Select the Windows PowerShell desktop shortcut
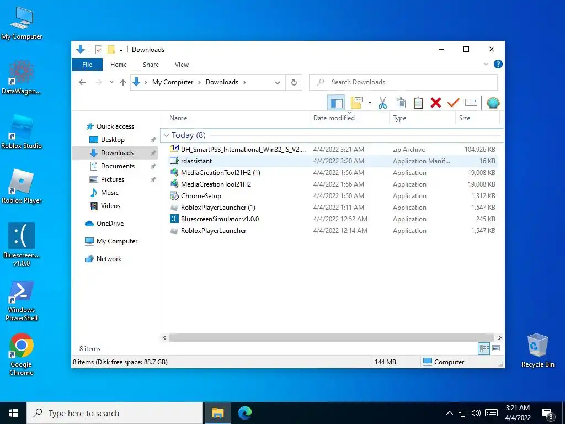 click(x=22, y=301)
